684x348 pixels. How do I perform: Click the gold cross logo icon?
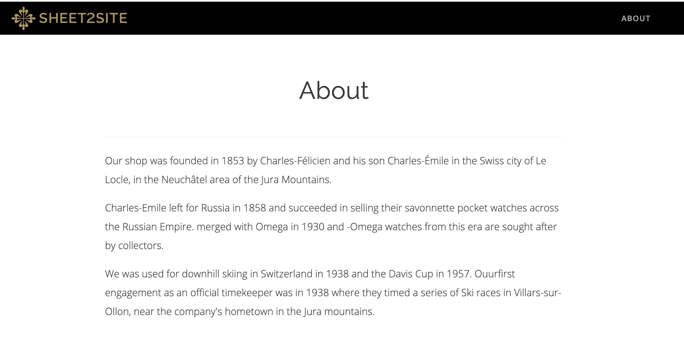[x=23, y=18]
